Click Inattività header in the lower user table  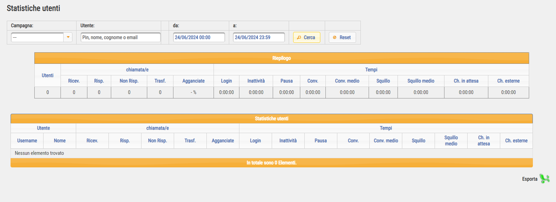click(x=288, y=141)
